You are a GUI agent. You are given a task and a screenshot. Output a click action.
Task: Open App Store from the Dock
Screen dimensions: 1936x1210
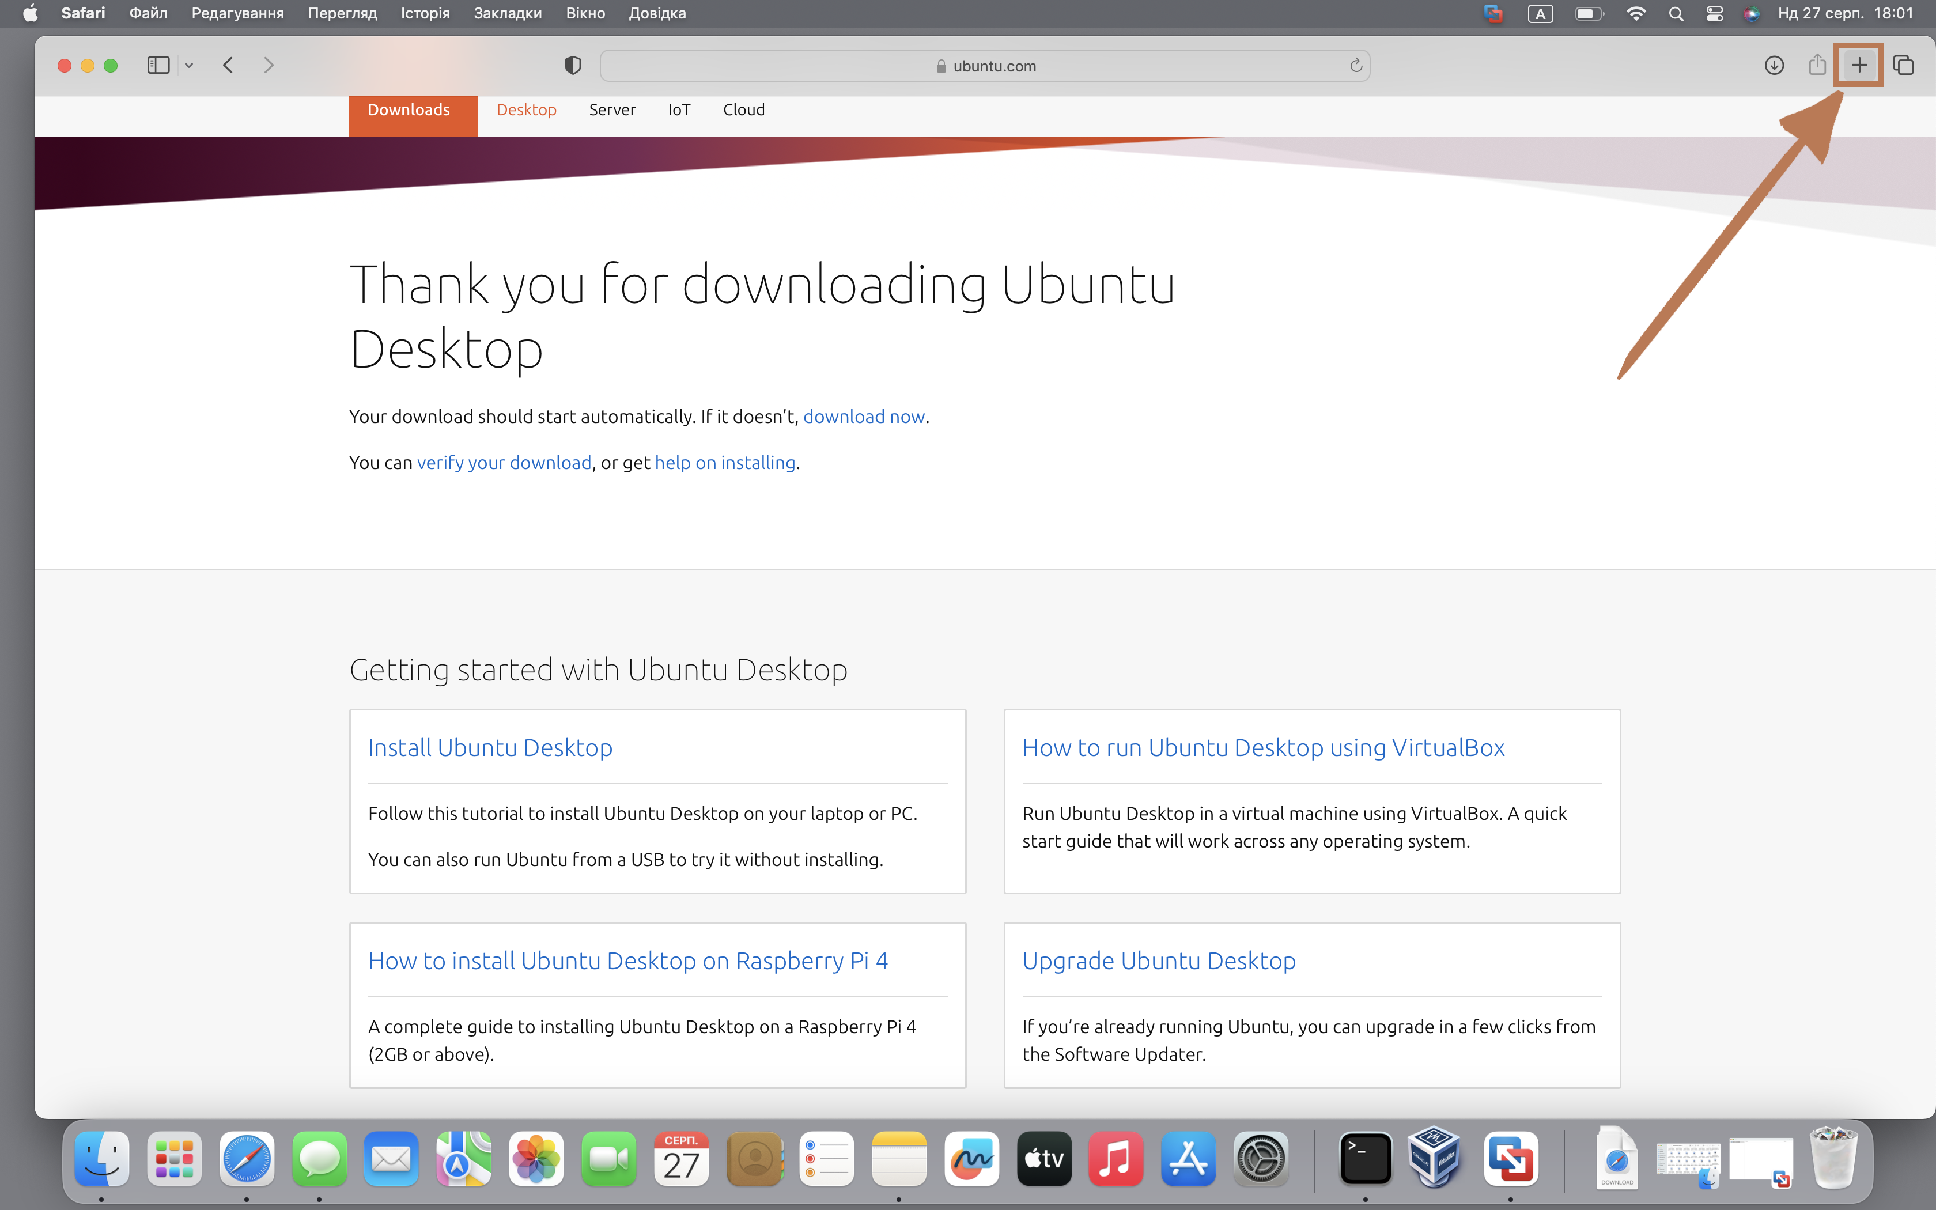(x=1189, y=1158)
